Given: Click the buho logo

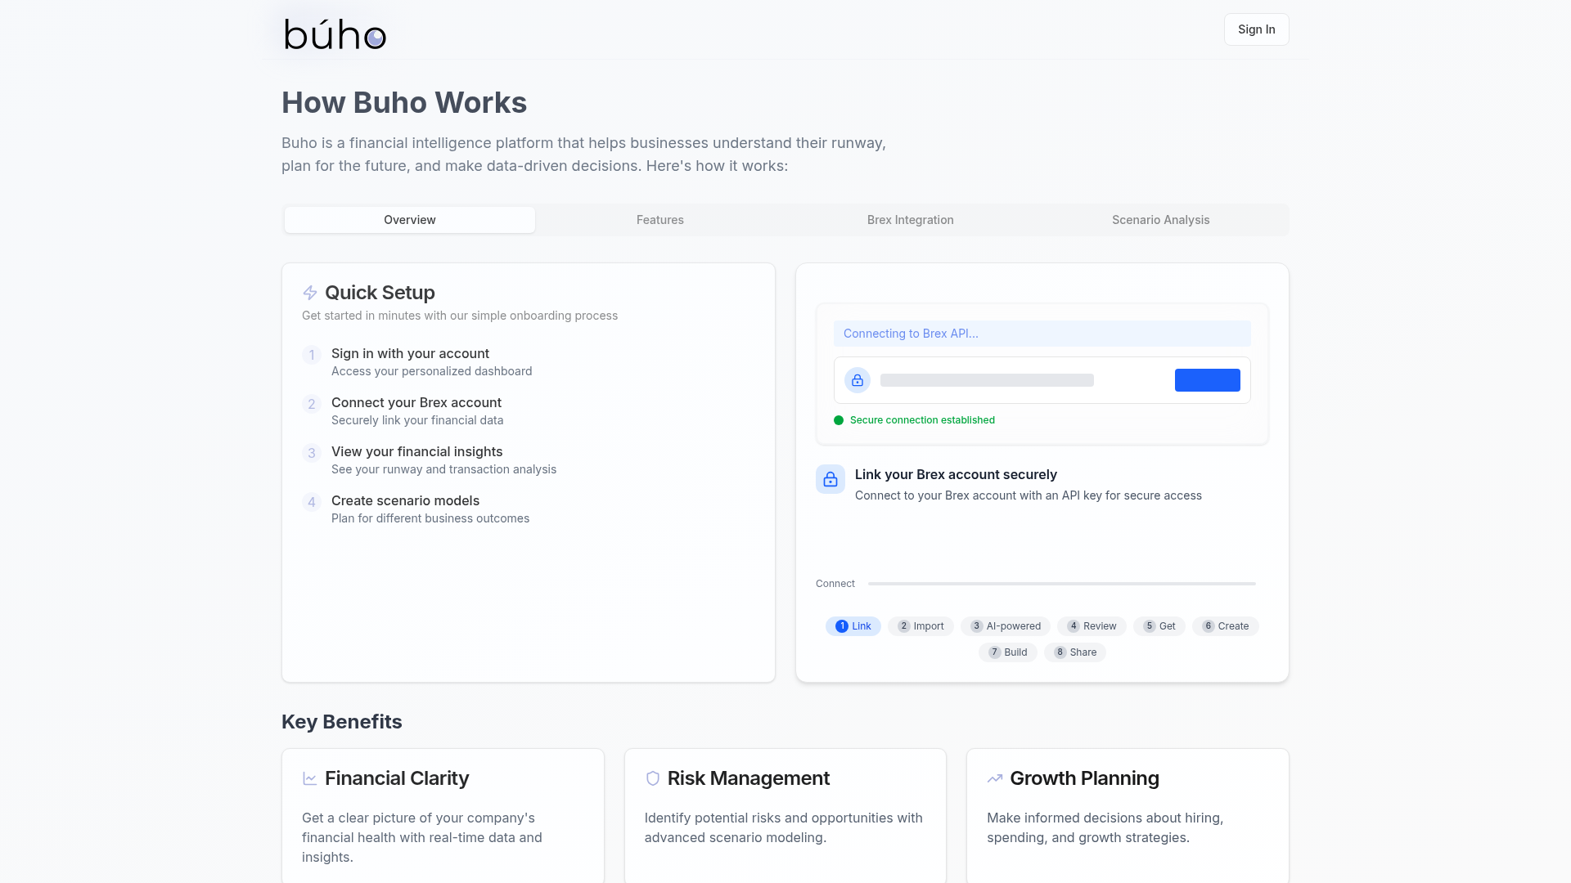Looking at the screenshot, I should 335,34.
